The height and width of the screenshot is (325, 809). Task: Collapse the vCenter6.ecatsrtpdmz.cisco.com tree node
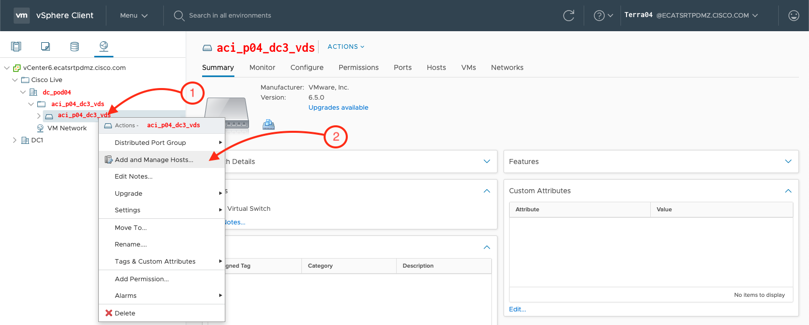(7, 68)
